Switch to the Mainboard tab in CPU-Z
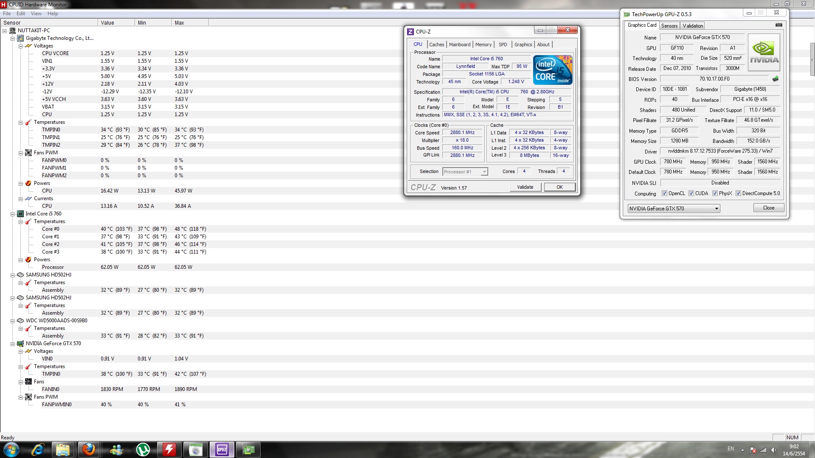815x458 pixels. point(459,45)
